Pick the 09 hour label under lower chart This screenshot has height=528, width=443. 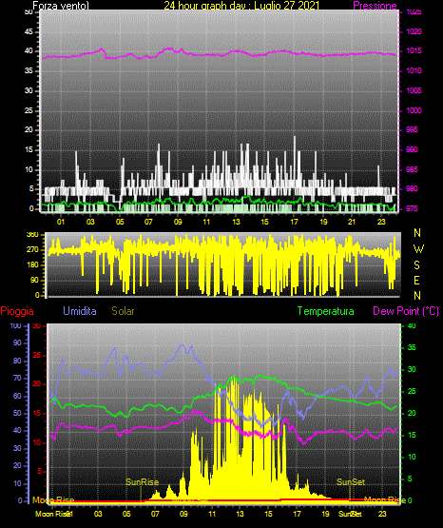pyautogui.click(x=183, y=514)
